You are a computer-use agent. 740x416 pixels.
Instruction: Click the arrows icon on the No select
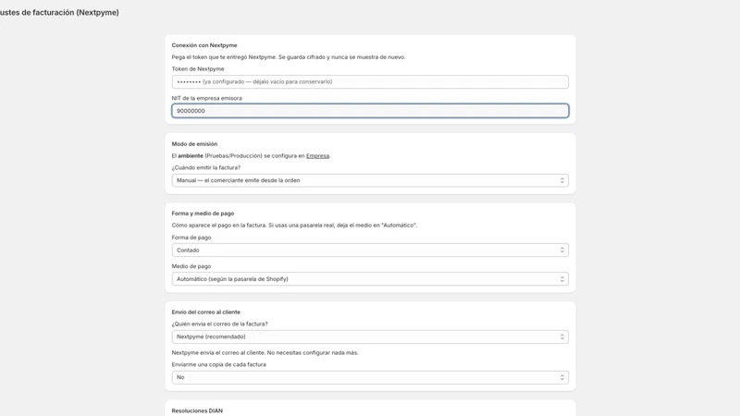(561, 377)
